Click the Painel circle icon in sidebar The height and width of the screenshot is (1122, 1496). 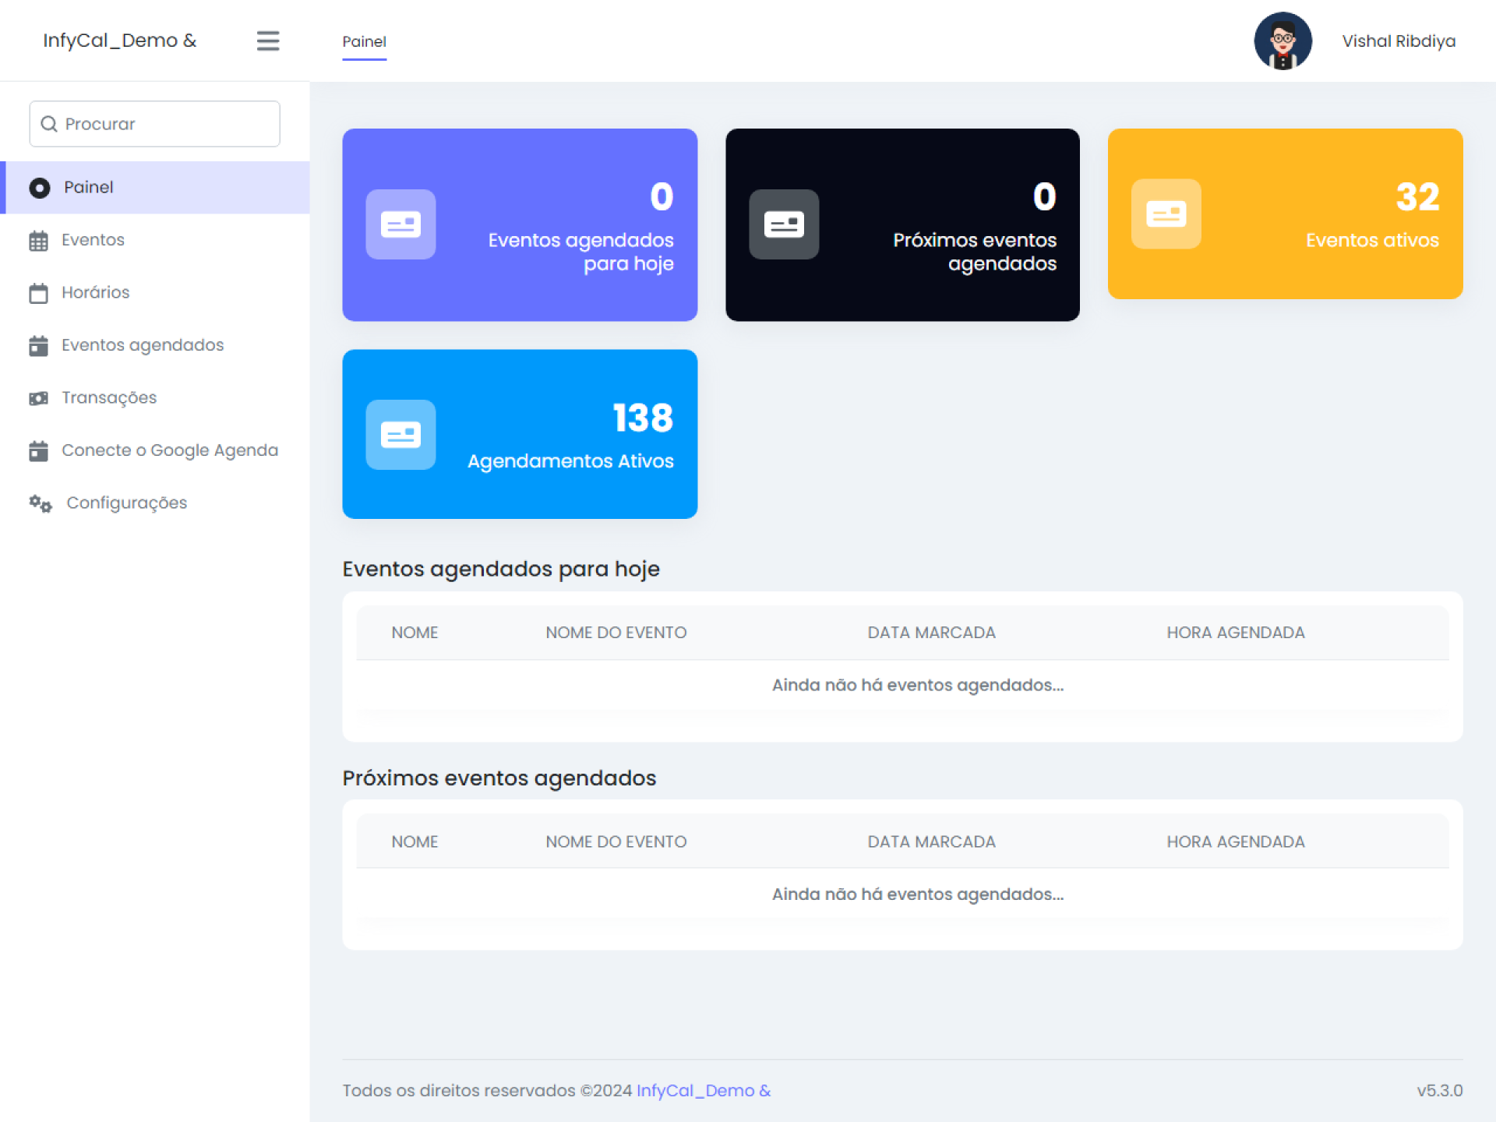[39, 188]
